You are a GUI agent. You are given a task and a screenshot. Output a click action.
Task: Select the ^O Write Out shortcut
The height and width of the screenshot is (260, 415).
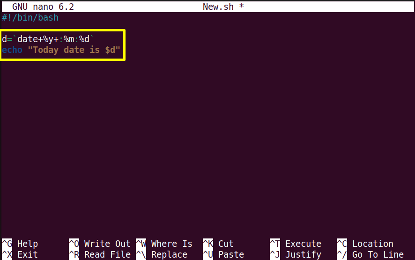click(x=100, y=244)
